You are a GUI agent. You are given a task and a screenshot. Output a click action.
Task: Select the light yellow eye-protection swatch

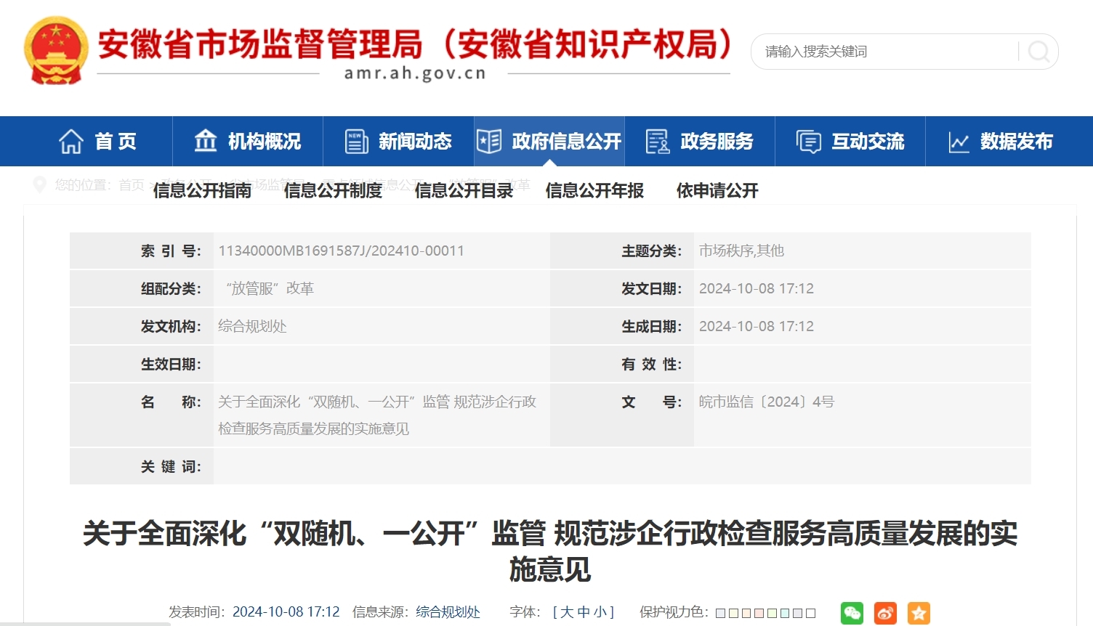coord(733,613)
